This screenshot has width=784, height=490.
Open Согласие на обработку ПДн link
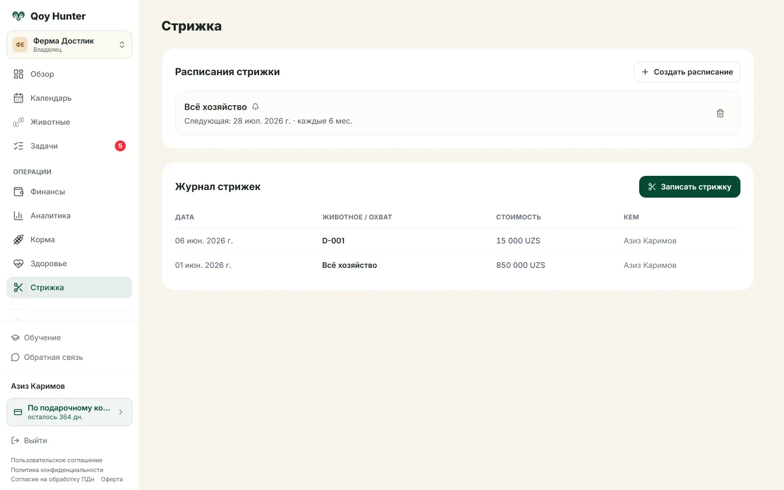pos(53,479)
